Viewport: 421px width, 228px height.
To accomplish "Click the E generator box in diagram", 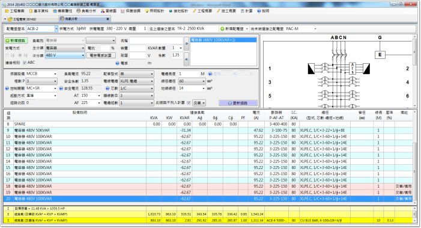I will [x=380, y=55].
